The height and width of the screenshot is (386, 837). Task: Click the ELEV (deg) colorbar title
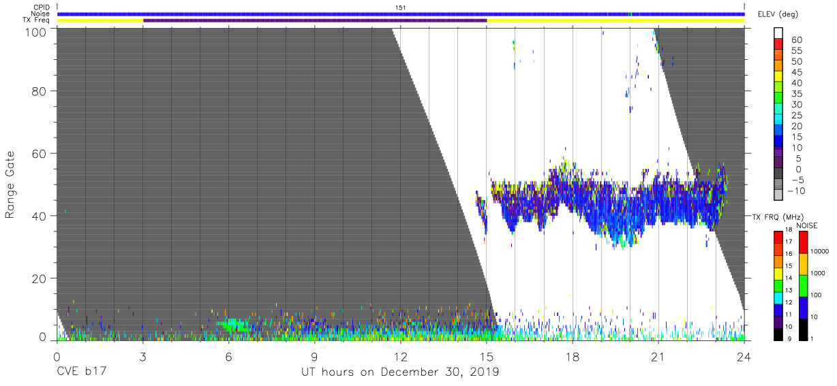click(x=777, y=14)
